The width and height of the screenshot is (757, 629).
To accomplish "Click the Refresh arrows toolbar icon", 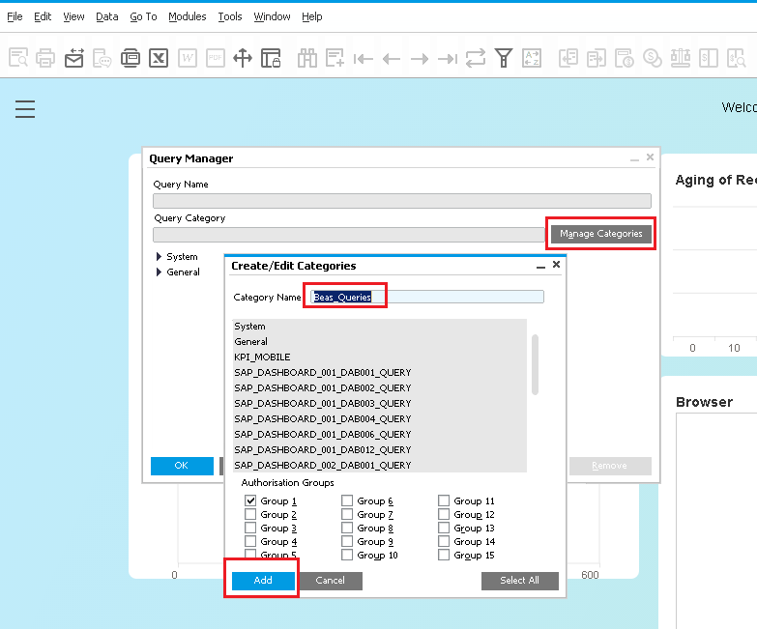I will [x=475, y=58].
